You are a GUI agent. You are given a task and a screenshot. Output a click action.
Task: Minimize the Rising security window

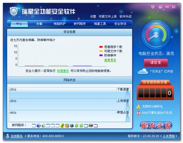point(167,7)
